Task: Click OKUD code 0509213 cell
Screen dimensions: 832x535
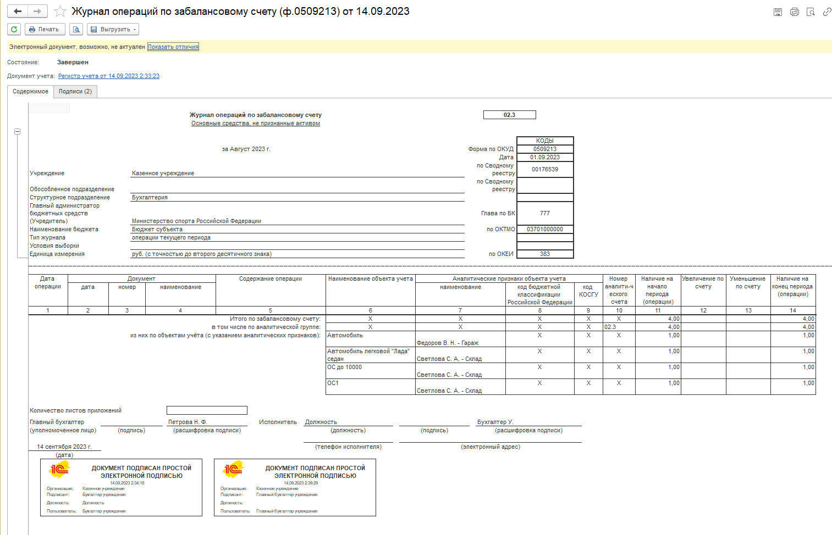Action: click(x=545, y=149)
